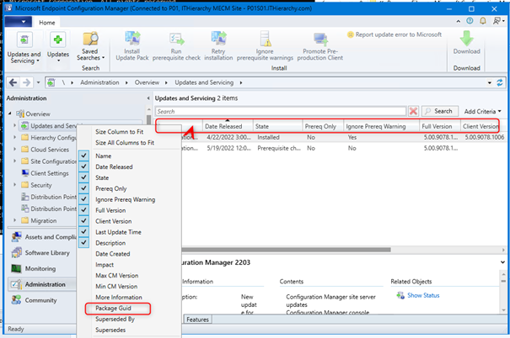Click Ignore prerequisite warnings icon
The image size is (510, 338).
(266, 39)
